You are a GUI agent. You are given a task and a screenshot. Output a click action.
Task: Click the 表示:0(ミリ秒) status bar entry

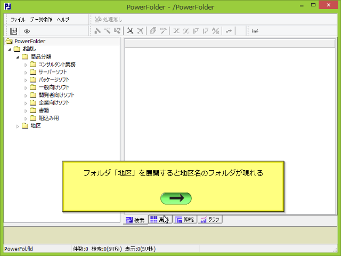pos(141,249)
